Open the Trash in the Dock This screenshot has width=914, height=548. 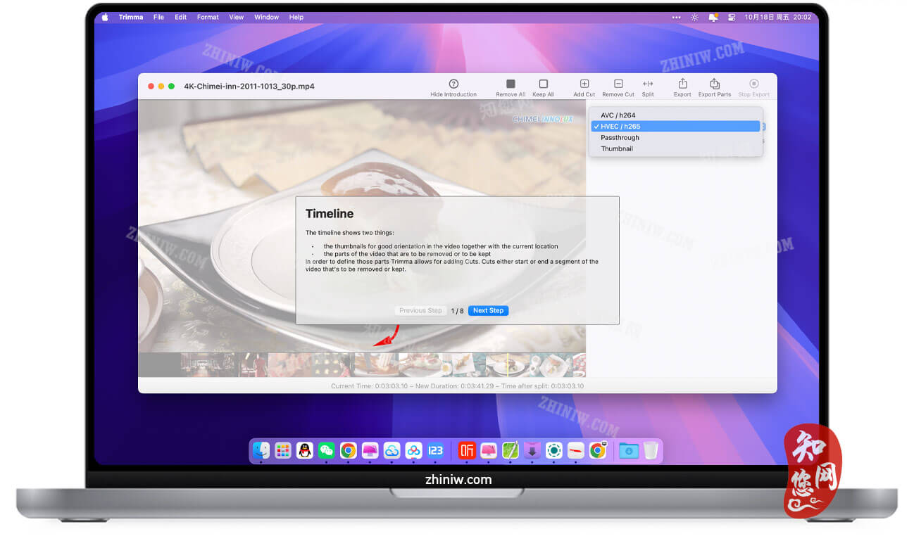click(651, 450)
